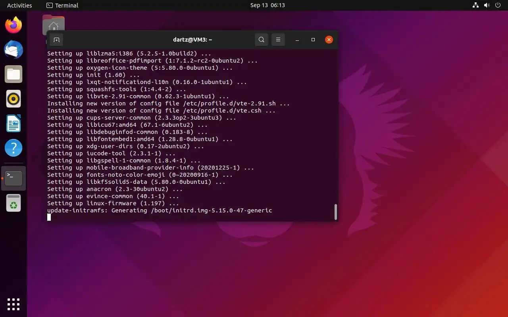Show Applications grid
This screenshot has width=508, height=317.
(x=13, y=304)
